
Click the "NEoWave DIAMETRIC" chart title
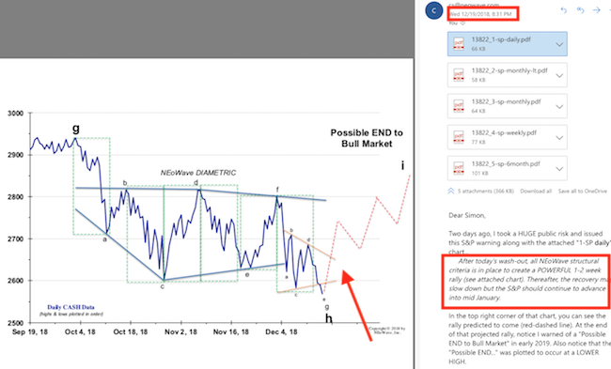[198, 173]
